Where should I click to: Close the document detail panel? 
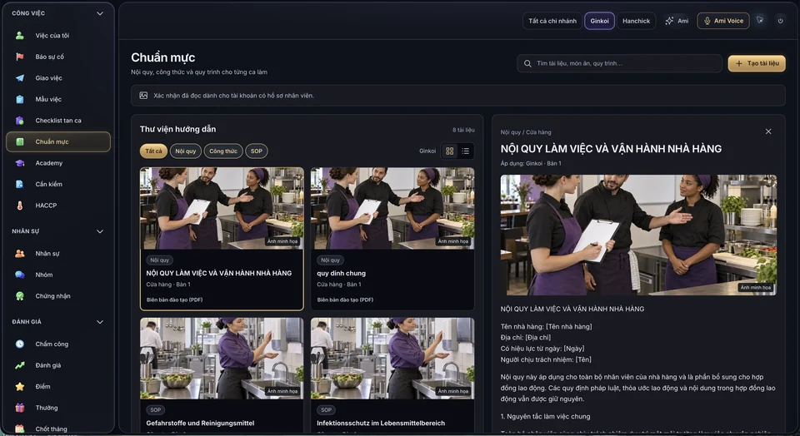point(768,131)
